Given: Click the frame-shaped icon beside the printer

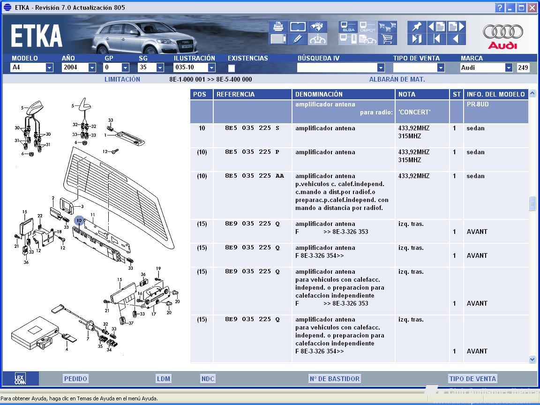Looking at the screenshot, I should click(x=298, y=27).
